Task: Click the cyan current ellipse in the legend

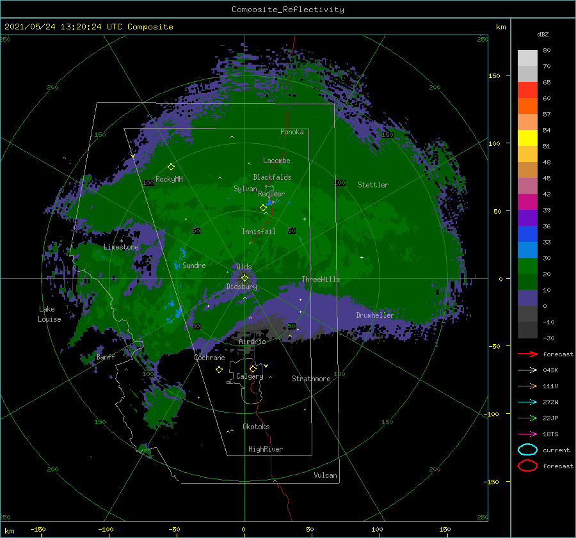Action: pos(527,450)
